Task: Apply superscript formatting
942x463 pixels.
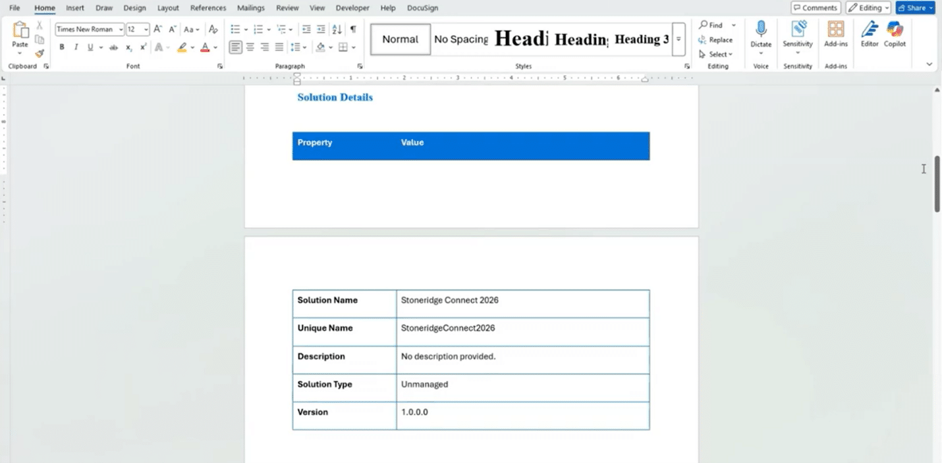Action: 143,47
